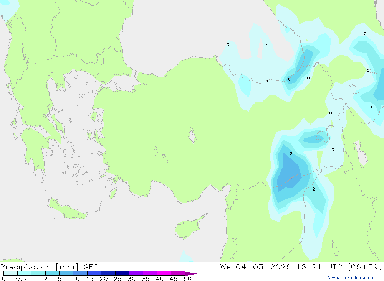384x281 pixels.
Task: Click the purple arrow tip above 50
Action: click(192, 273)
